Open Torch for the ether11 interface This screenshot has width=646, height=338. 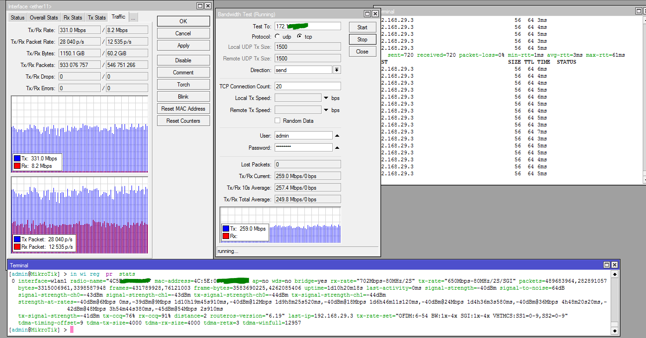coord(183,85)
